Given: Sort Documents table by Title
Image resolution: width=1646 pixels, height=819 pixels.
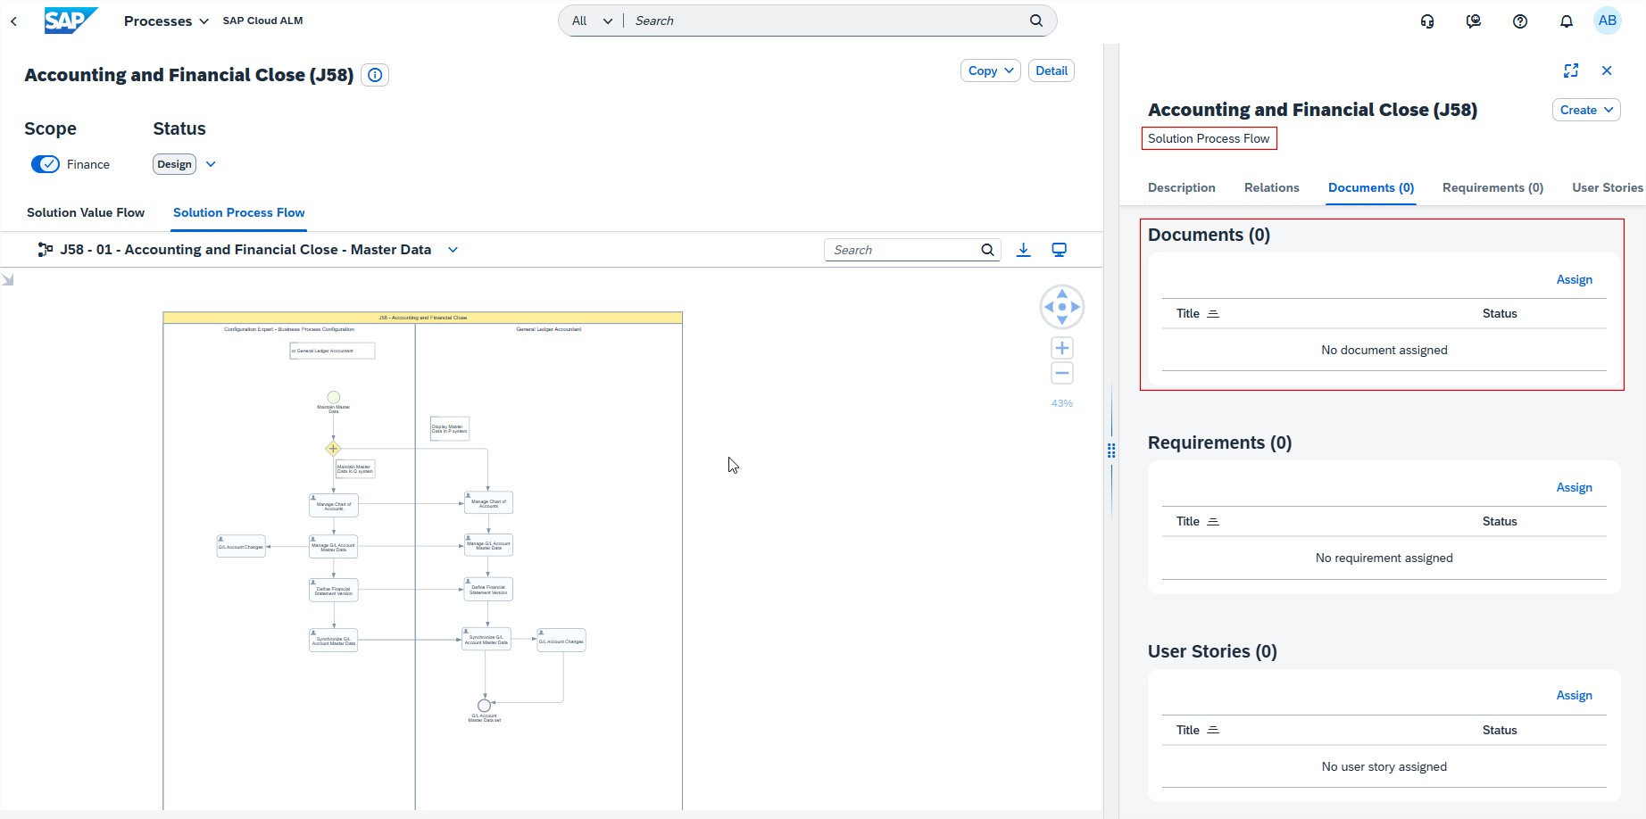Looking at the screenshot, I should [1212, 314].
